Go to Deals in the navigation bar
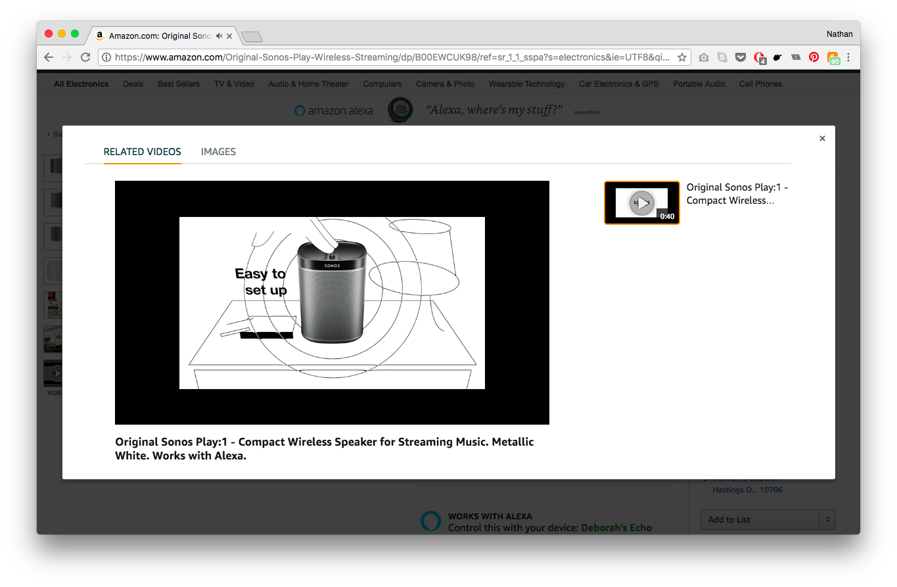This screenshot has width=897, height=587. [x=133, y=84]
